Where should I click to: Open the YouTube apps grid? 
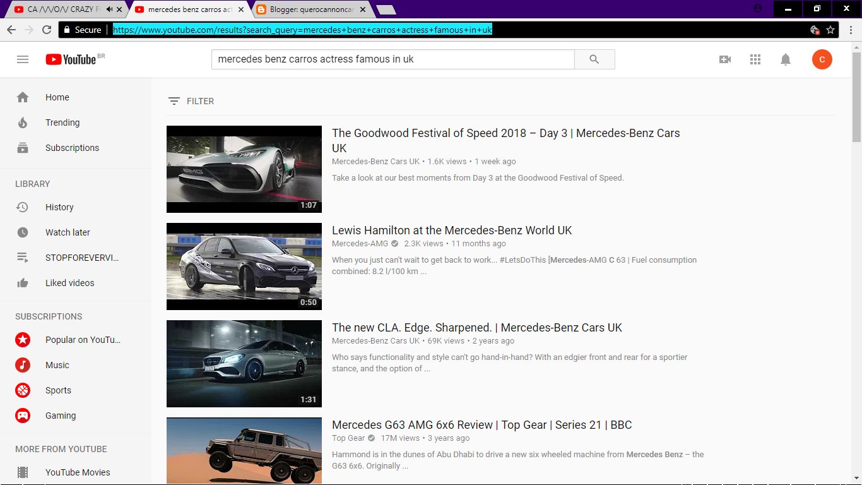[755, 59]
